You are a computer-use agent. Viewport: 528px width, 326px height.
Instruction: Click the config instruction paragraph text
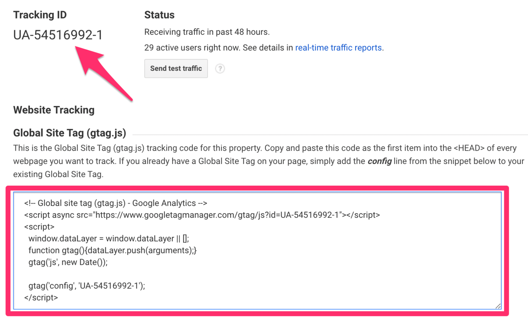pyautogui.click(x=265, y=161)
